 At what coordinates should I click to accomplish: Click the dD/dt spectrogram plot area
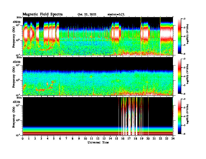coord(98,76)
